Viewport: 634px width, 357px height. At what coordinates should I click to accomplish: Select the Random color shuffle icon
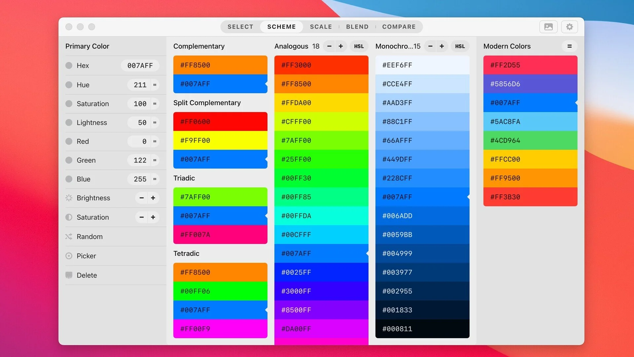point(69,236)
